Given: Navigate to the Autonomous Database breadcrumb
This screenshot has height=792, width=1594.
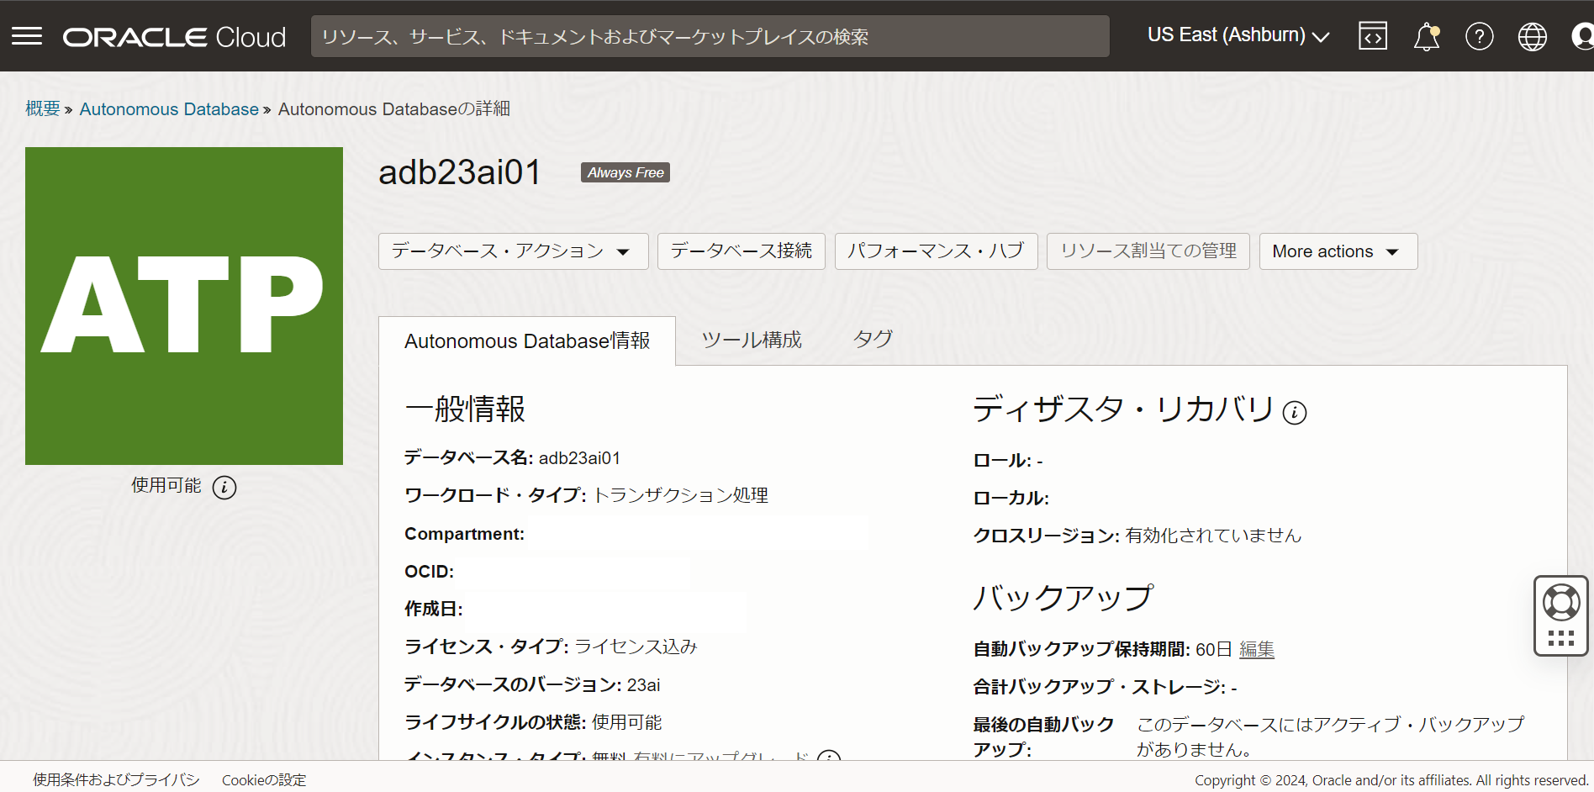Looking at the screenshot, I should (x=168, y=108).
